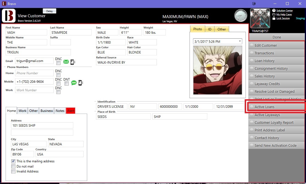
Task: Click Edit Customer in the sidebar
Action: pos(277,45)
